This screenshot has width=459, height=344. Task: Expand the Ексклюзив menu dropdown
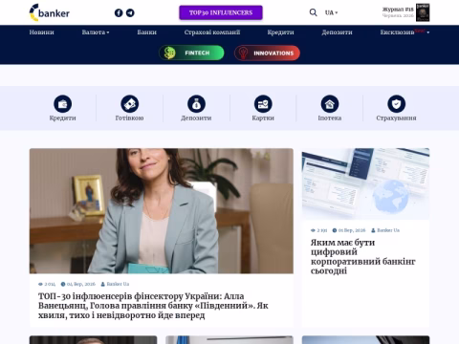pyautogui.click(x=404, y=32)
